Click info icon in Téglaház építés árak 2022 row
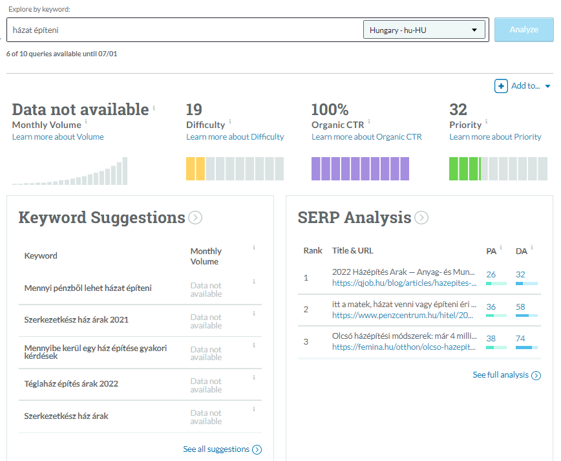This screenshot has width=561, height=461. coord(254,377)
